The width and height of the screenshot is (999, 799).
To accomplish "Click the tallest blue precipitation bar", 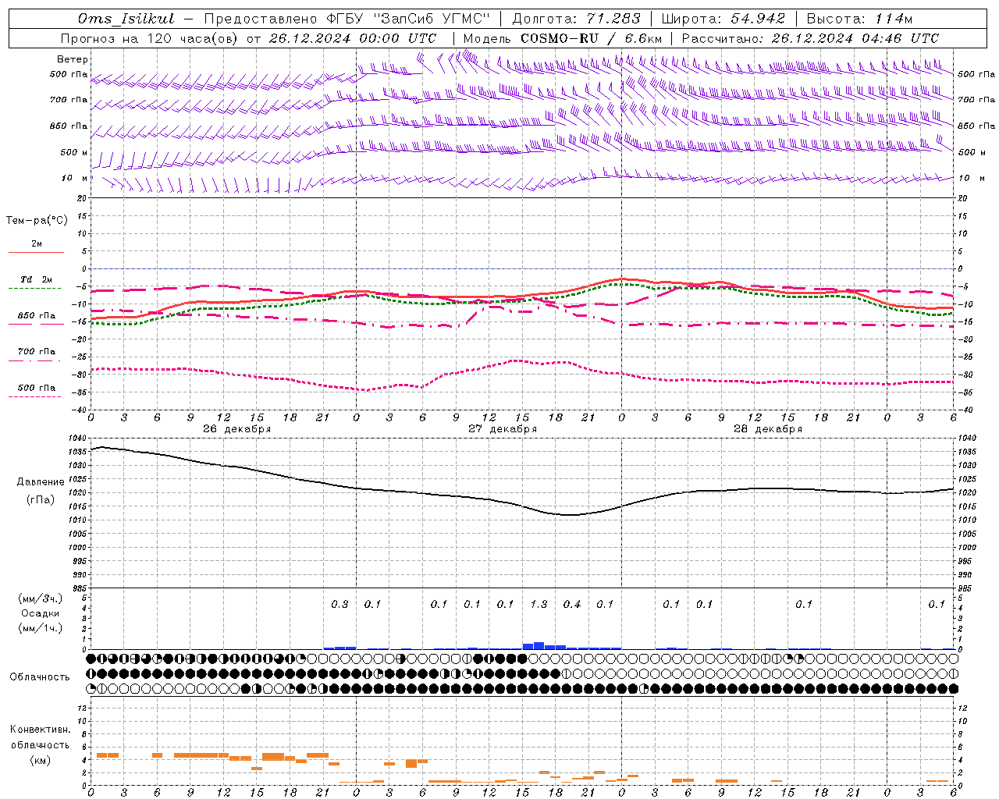I will coord(539,645).
